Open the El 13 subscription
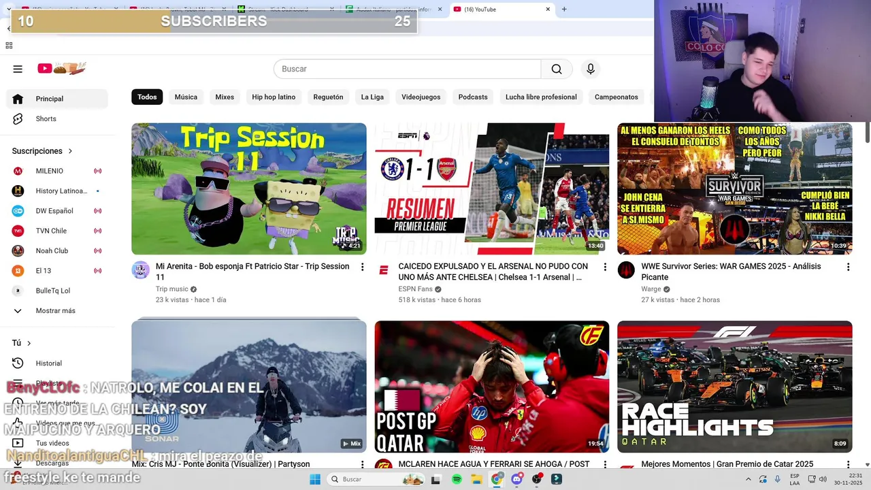 point(57,270)
